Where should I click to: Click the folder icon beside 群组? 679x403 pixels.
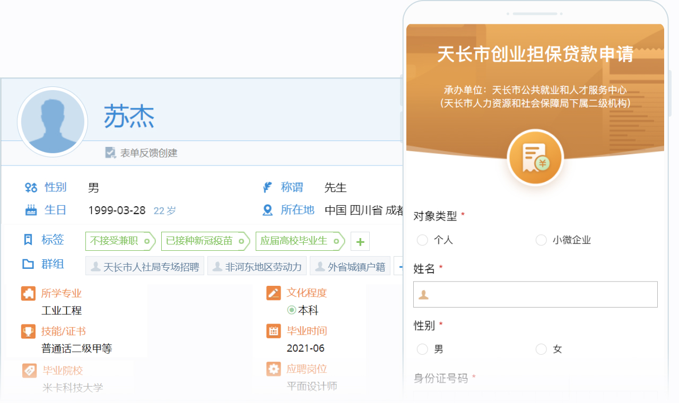[x=28, y=264]
